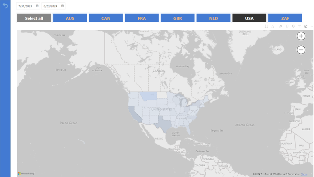Viewport: 314px width, 177px height.
Task: Toggle the USA country button
Action: tap(249, 18)
